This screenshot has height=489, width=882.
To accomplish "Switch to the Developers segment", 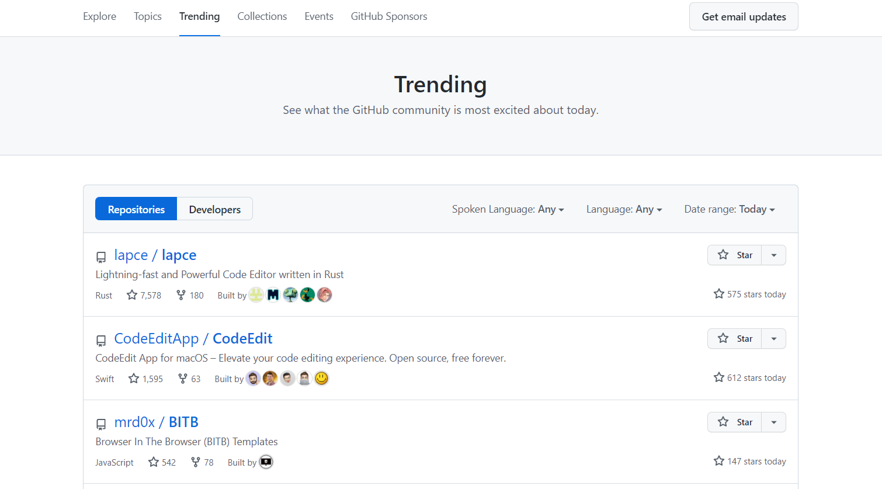I will point(215,209).
